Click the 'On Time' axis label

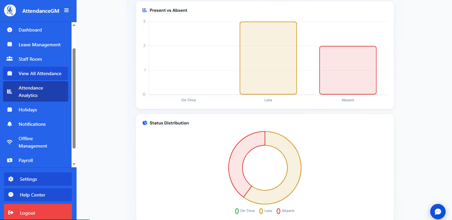(x=188, y=100)
